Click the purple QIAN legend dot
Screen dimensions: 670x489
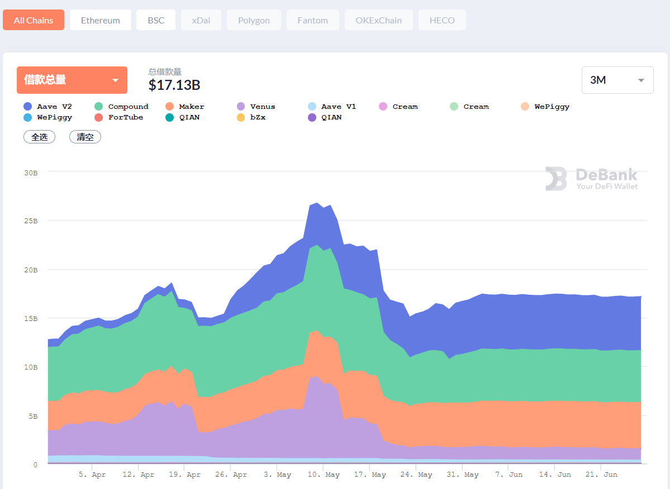click(312, 117)
